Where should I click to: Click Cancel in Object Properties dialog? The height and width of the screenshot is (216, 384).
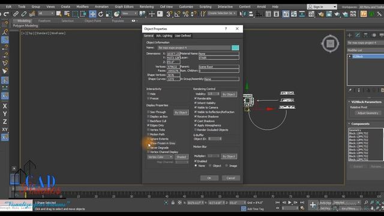pyautogui.click(x=230, y=178)
